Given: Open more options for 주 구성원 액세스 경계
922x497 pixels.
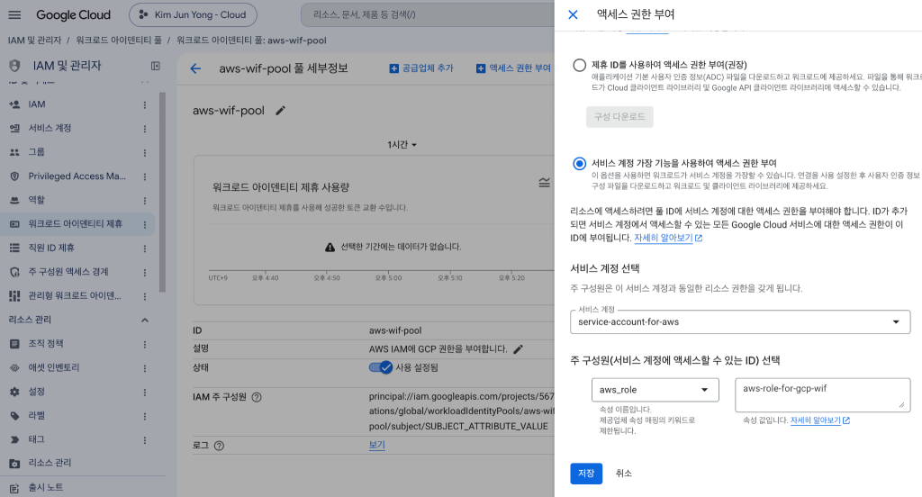Looking at the screenshot, I should 145,272.
